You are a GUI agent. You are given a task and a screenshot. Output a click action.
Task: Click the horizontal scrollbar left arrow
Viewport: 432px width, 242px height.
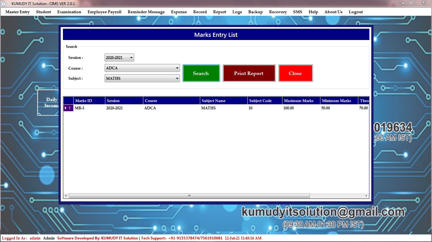(x=66, y=196)
